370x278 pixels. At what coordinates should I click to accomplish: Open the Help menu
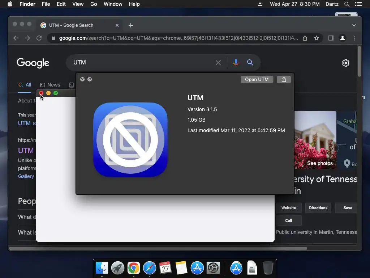[134, 4]
